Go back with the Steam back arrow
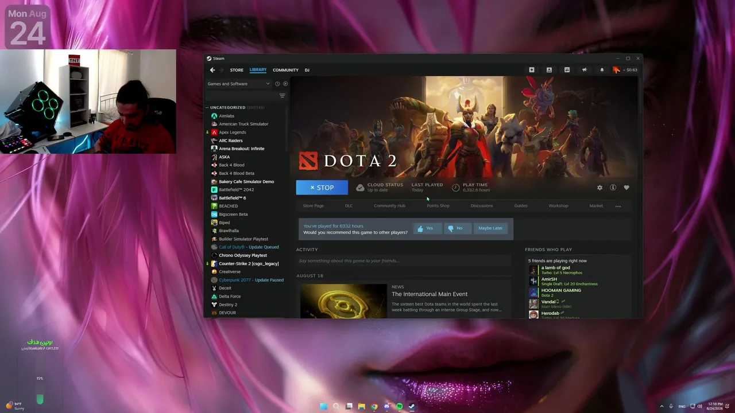Image resolution: width=735 pixels, height=413 pixels. 212,70
